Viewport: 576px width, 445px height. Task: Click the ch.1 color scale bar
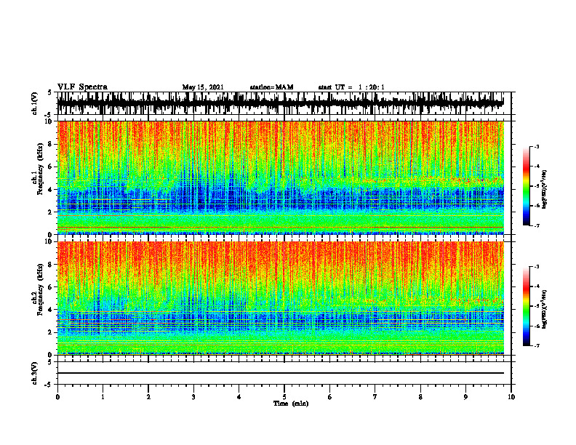[x=527, y=186]
